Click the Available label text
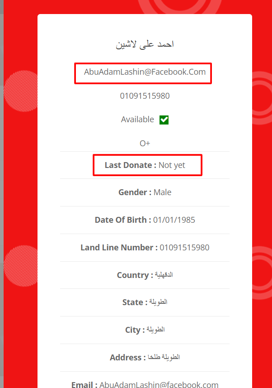272x388 pixels. [137, 120]
